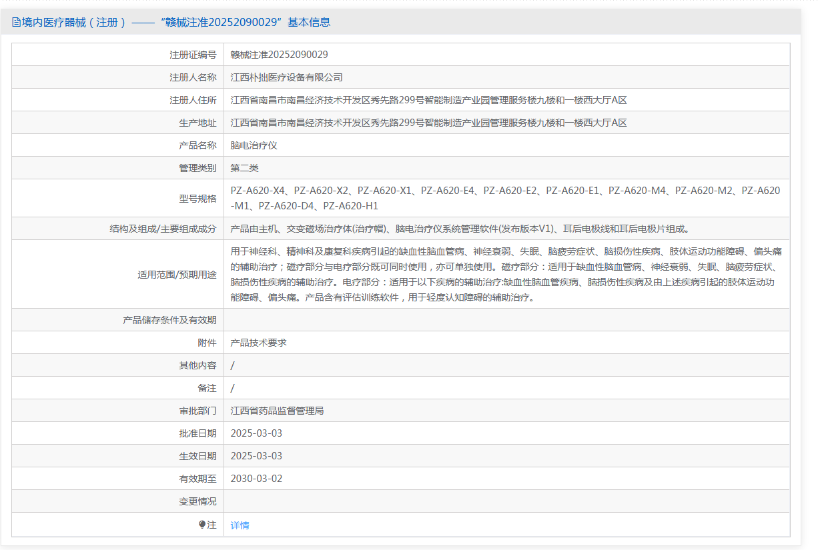Open the 详情 link

click(x=240, y=525)
